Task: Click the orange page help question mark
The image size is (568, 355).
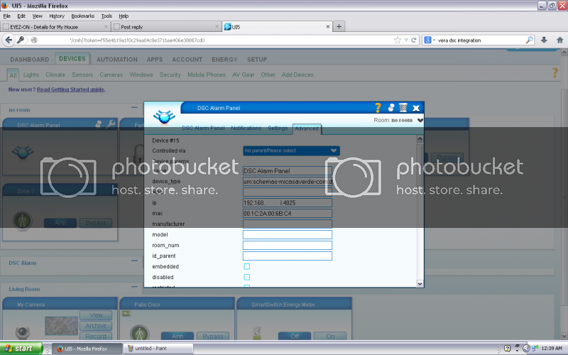Action: click(x=555, y=73)
